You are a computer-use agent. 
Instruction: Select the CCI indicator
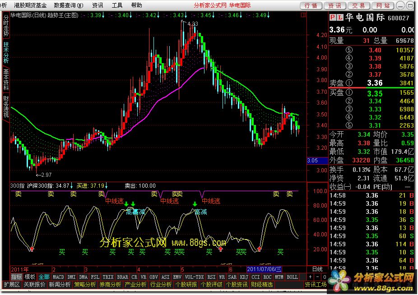tap(255, 277)
